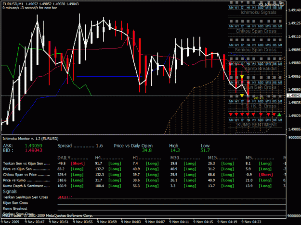Click the gray M30 square above Senkou Span Cross
The image size is (301, 225).
pyautogui.click(x=261, y=40)
